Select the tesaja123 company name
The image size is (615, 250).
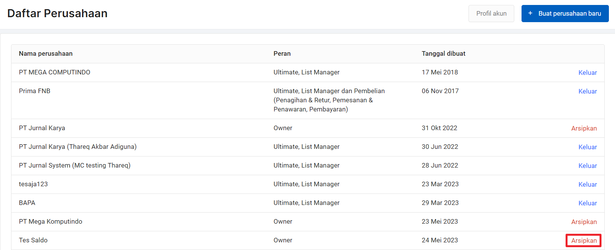(34, 184)
